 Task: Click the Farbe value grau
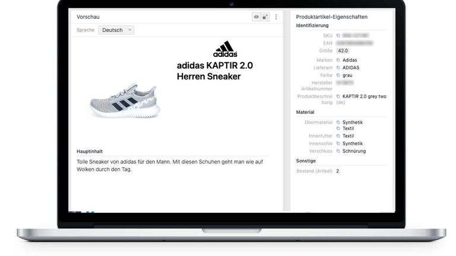tap(347, 75)
